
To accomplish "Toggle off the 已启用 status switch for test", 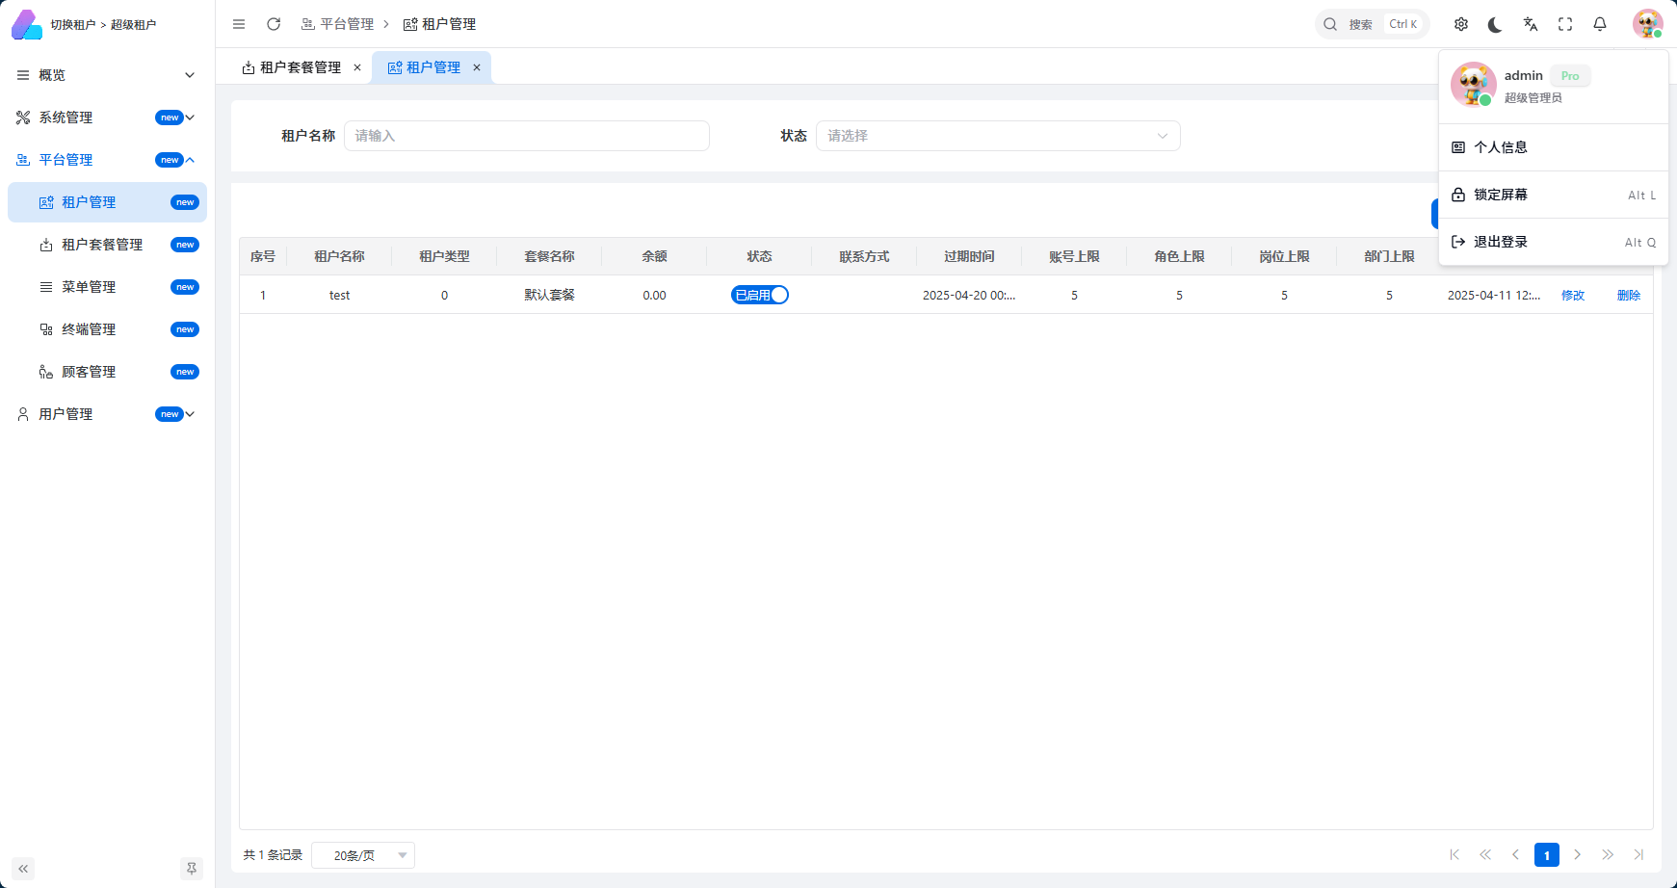I will pos(759,295).
